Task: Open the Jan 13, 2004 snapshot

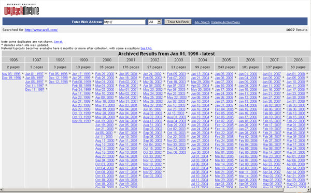Action: (x=200, y=74)
